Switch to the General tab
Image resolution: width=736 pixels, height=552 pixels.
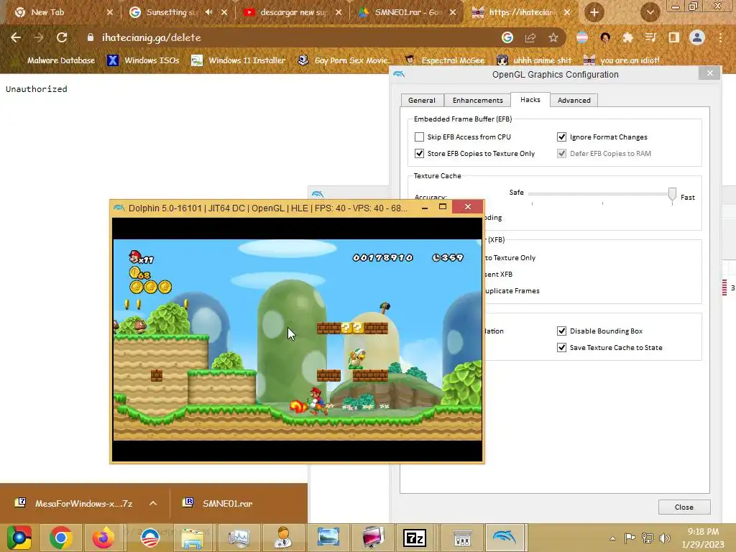coord(421,101)
